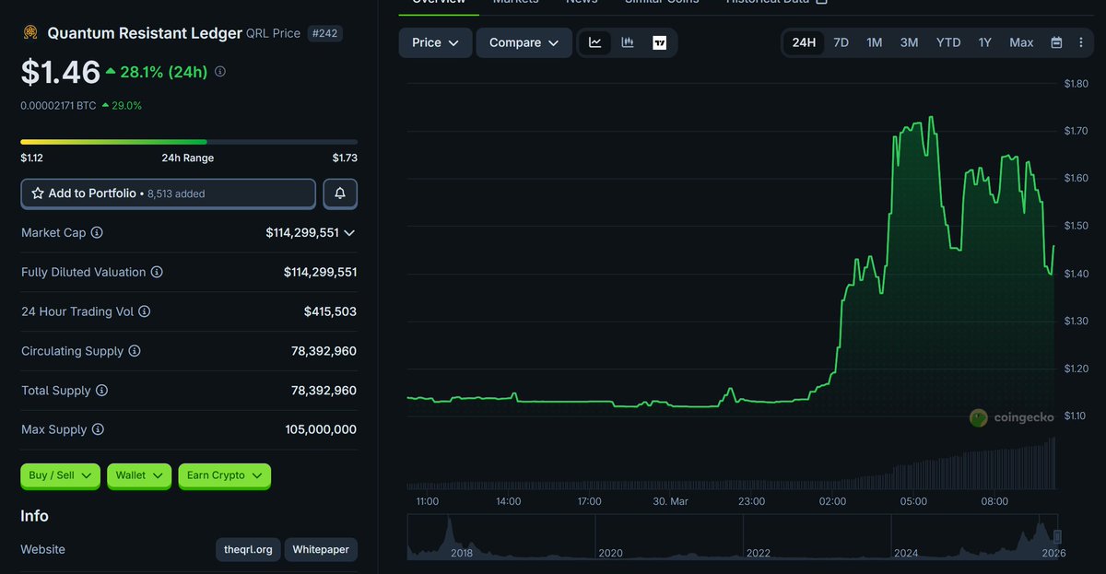The image size is (1106, 574).
Task: Open the Price dropdown
Action: pyautogui.click(x=434, y=41)
